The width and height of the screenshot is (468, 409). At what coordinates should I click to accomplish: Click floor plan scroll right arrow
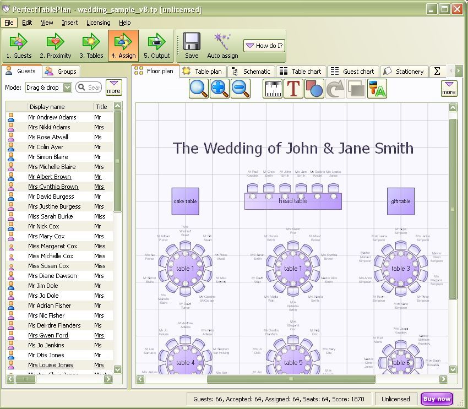(443, 379)
